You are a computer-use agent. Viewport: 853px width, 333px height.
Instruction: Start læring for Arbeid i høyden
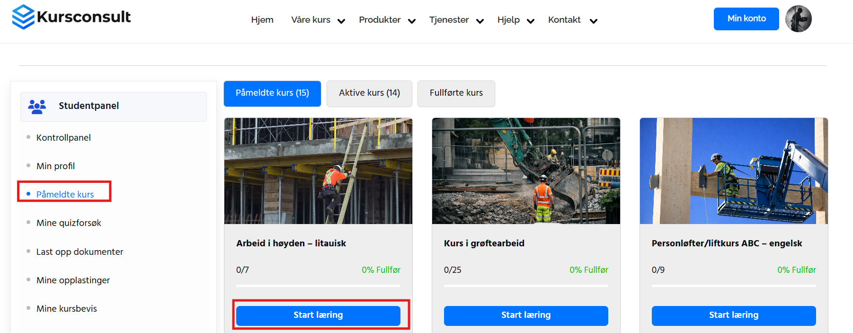[318, 315]
